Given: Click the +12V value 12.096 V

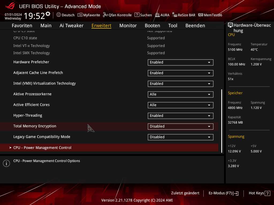Looking at the screenshot, I should pyautogui.click(x=234, y=151).
